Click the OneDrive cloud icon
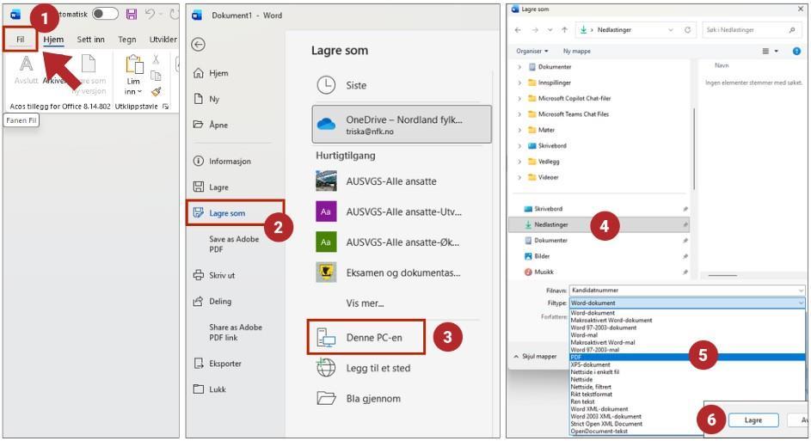811x441 pixels. [327, 124]
